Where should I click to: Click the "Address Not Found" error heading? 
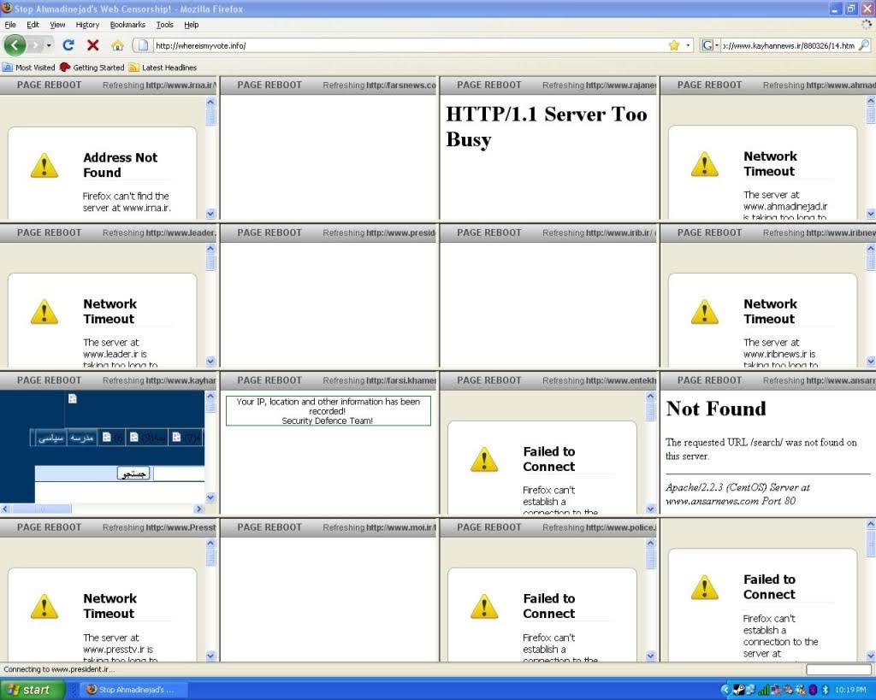coord(120,165)
